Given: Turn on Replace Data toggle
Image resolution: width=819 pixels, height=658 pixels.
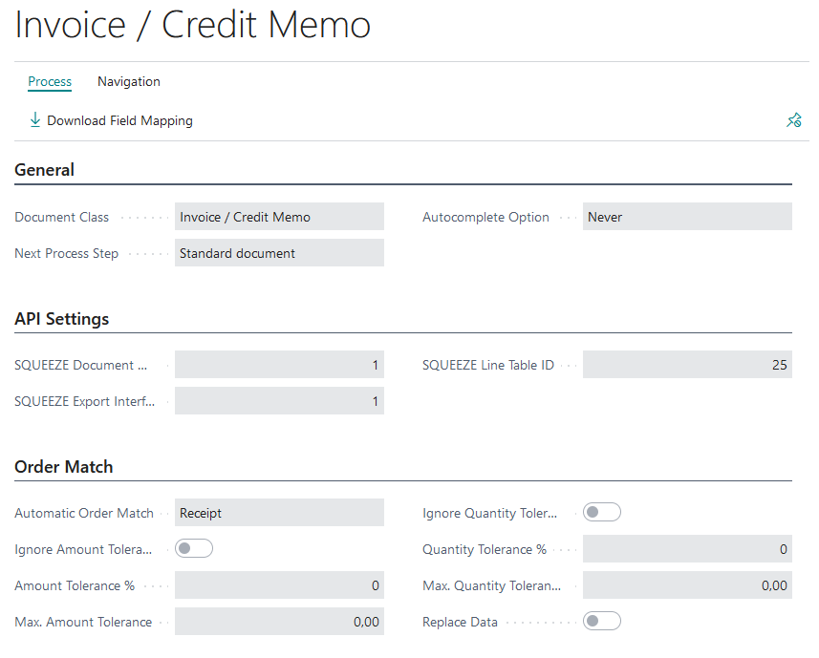Looking at the screenshot, I should pos(602,622).
